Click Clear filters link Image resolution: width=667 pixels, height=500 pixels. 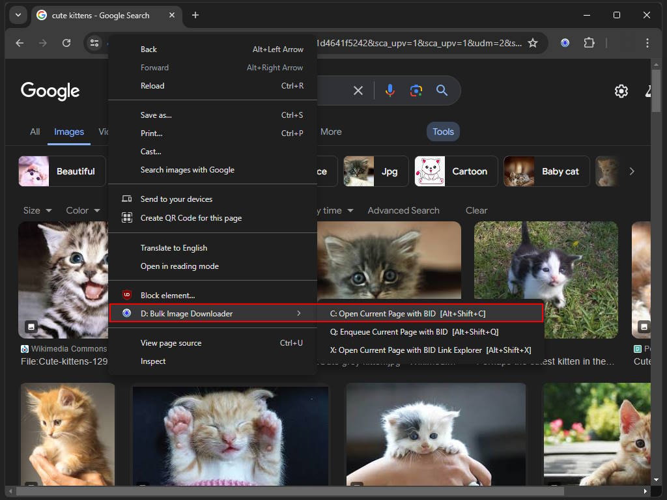[476, 210]
